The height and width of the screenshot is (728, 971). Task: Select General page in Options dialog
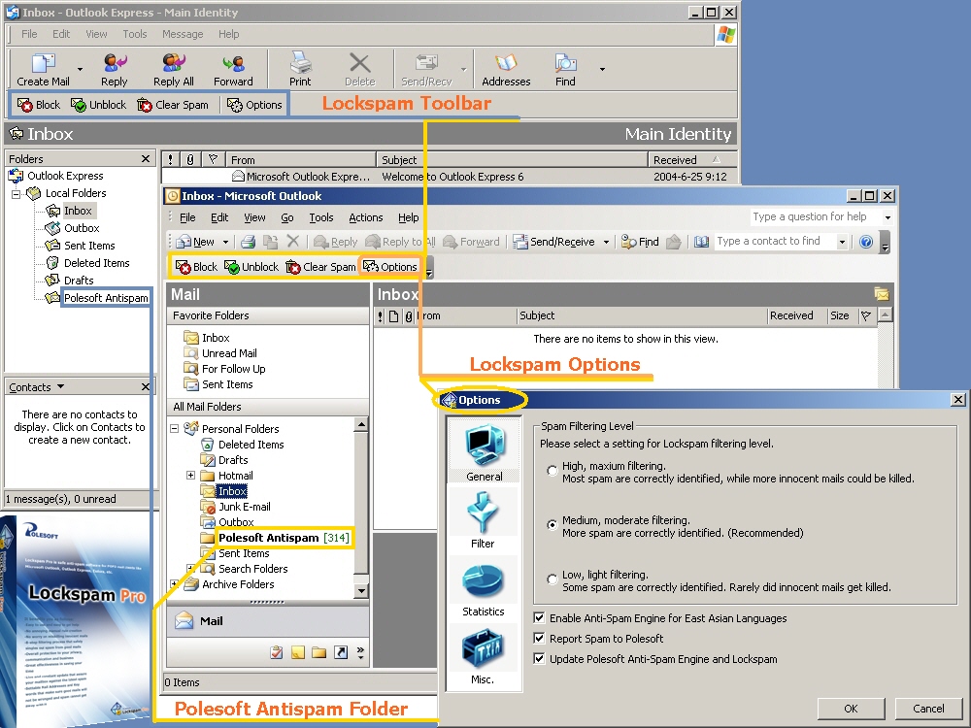pyautogui.click(x=485, y=450)
